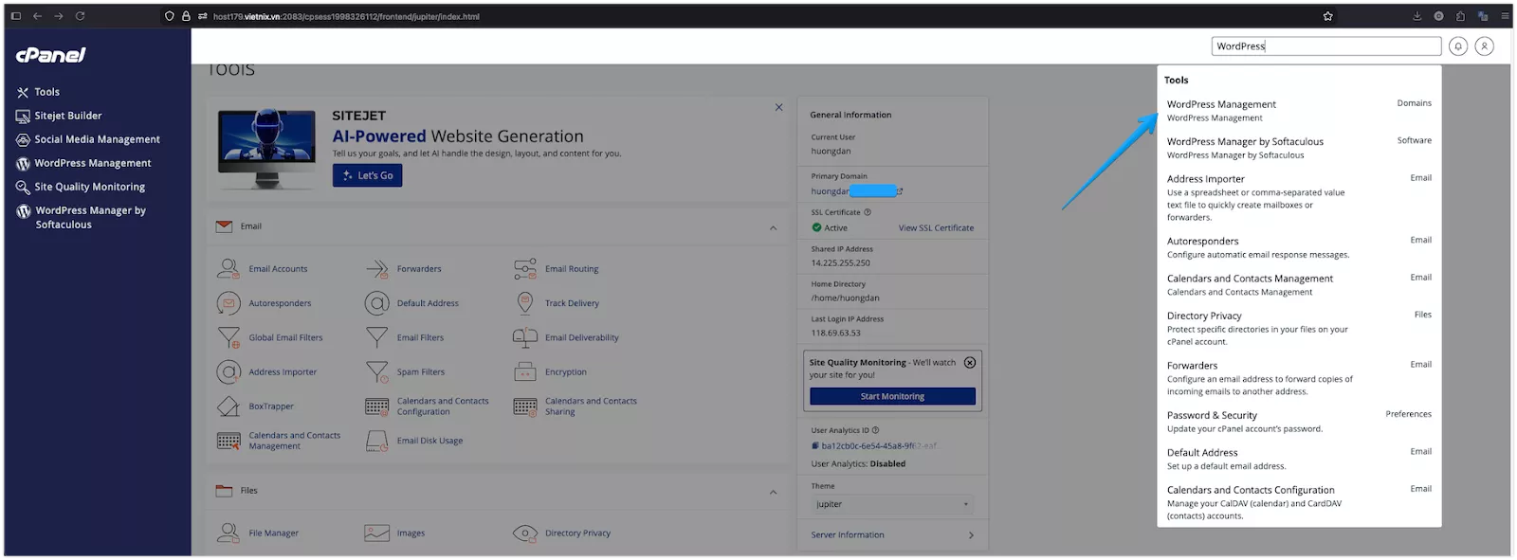
Task: Open the Forwarders tool icon
Action: click(x=376, y=269)
